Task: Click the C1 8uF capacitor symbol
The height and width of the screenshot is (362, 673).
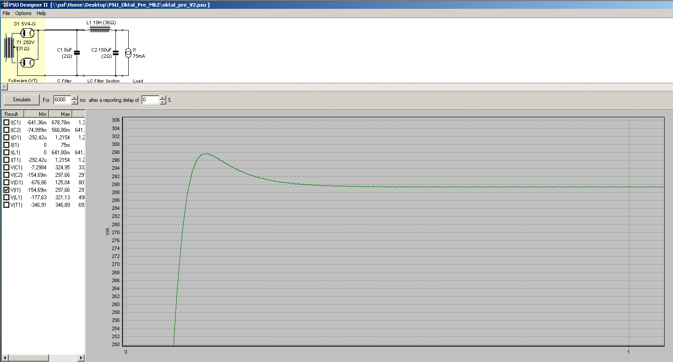Action: [77, 52]
